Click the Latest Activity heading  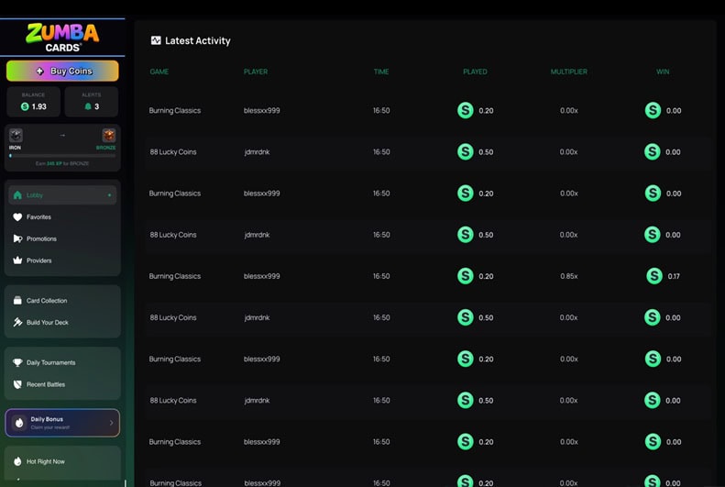click(x=198, y=40)
